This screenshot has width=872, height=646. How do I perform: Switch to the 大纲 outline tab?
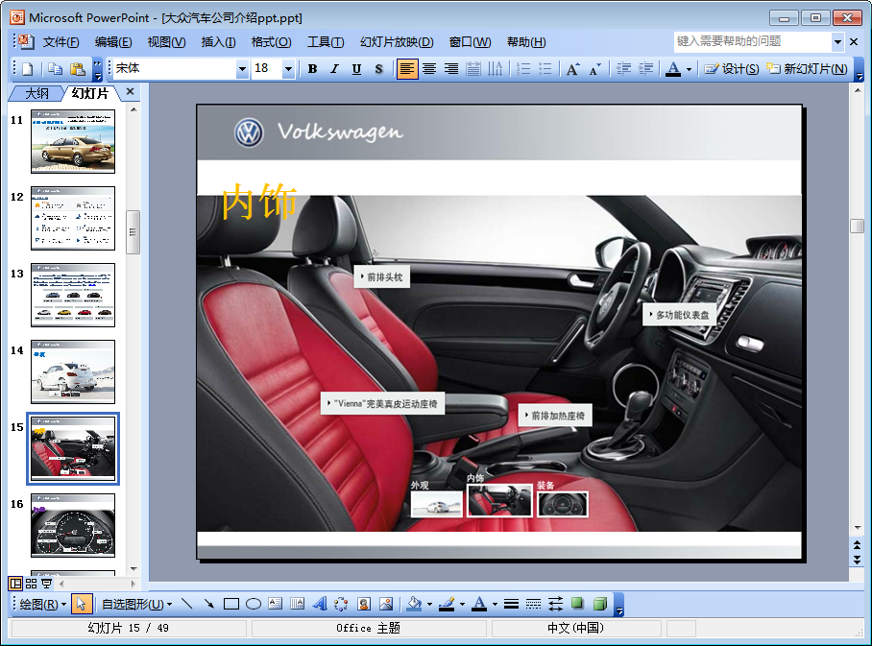coord(36,93)
